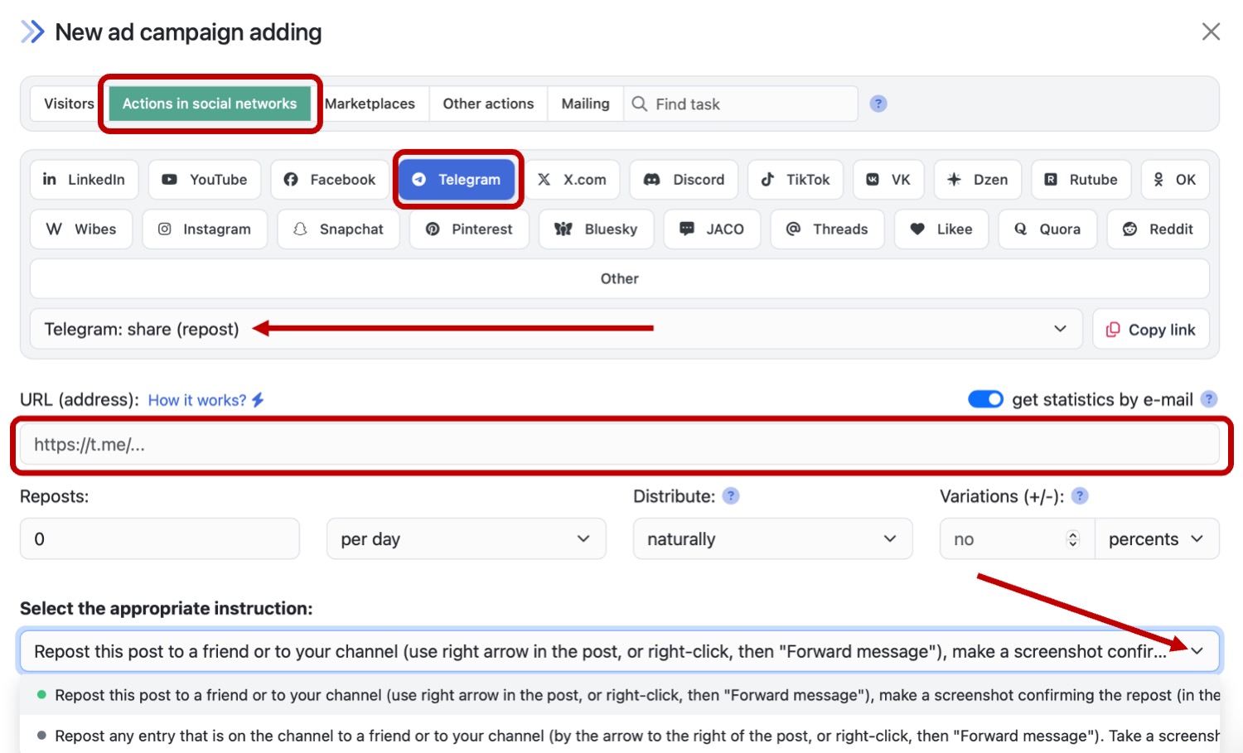
Task: Open the Distribute naturally dropdown
Action: coord(772,539)
